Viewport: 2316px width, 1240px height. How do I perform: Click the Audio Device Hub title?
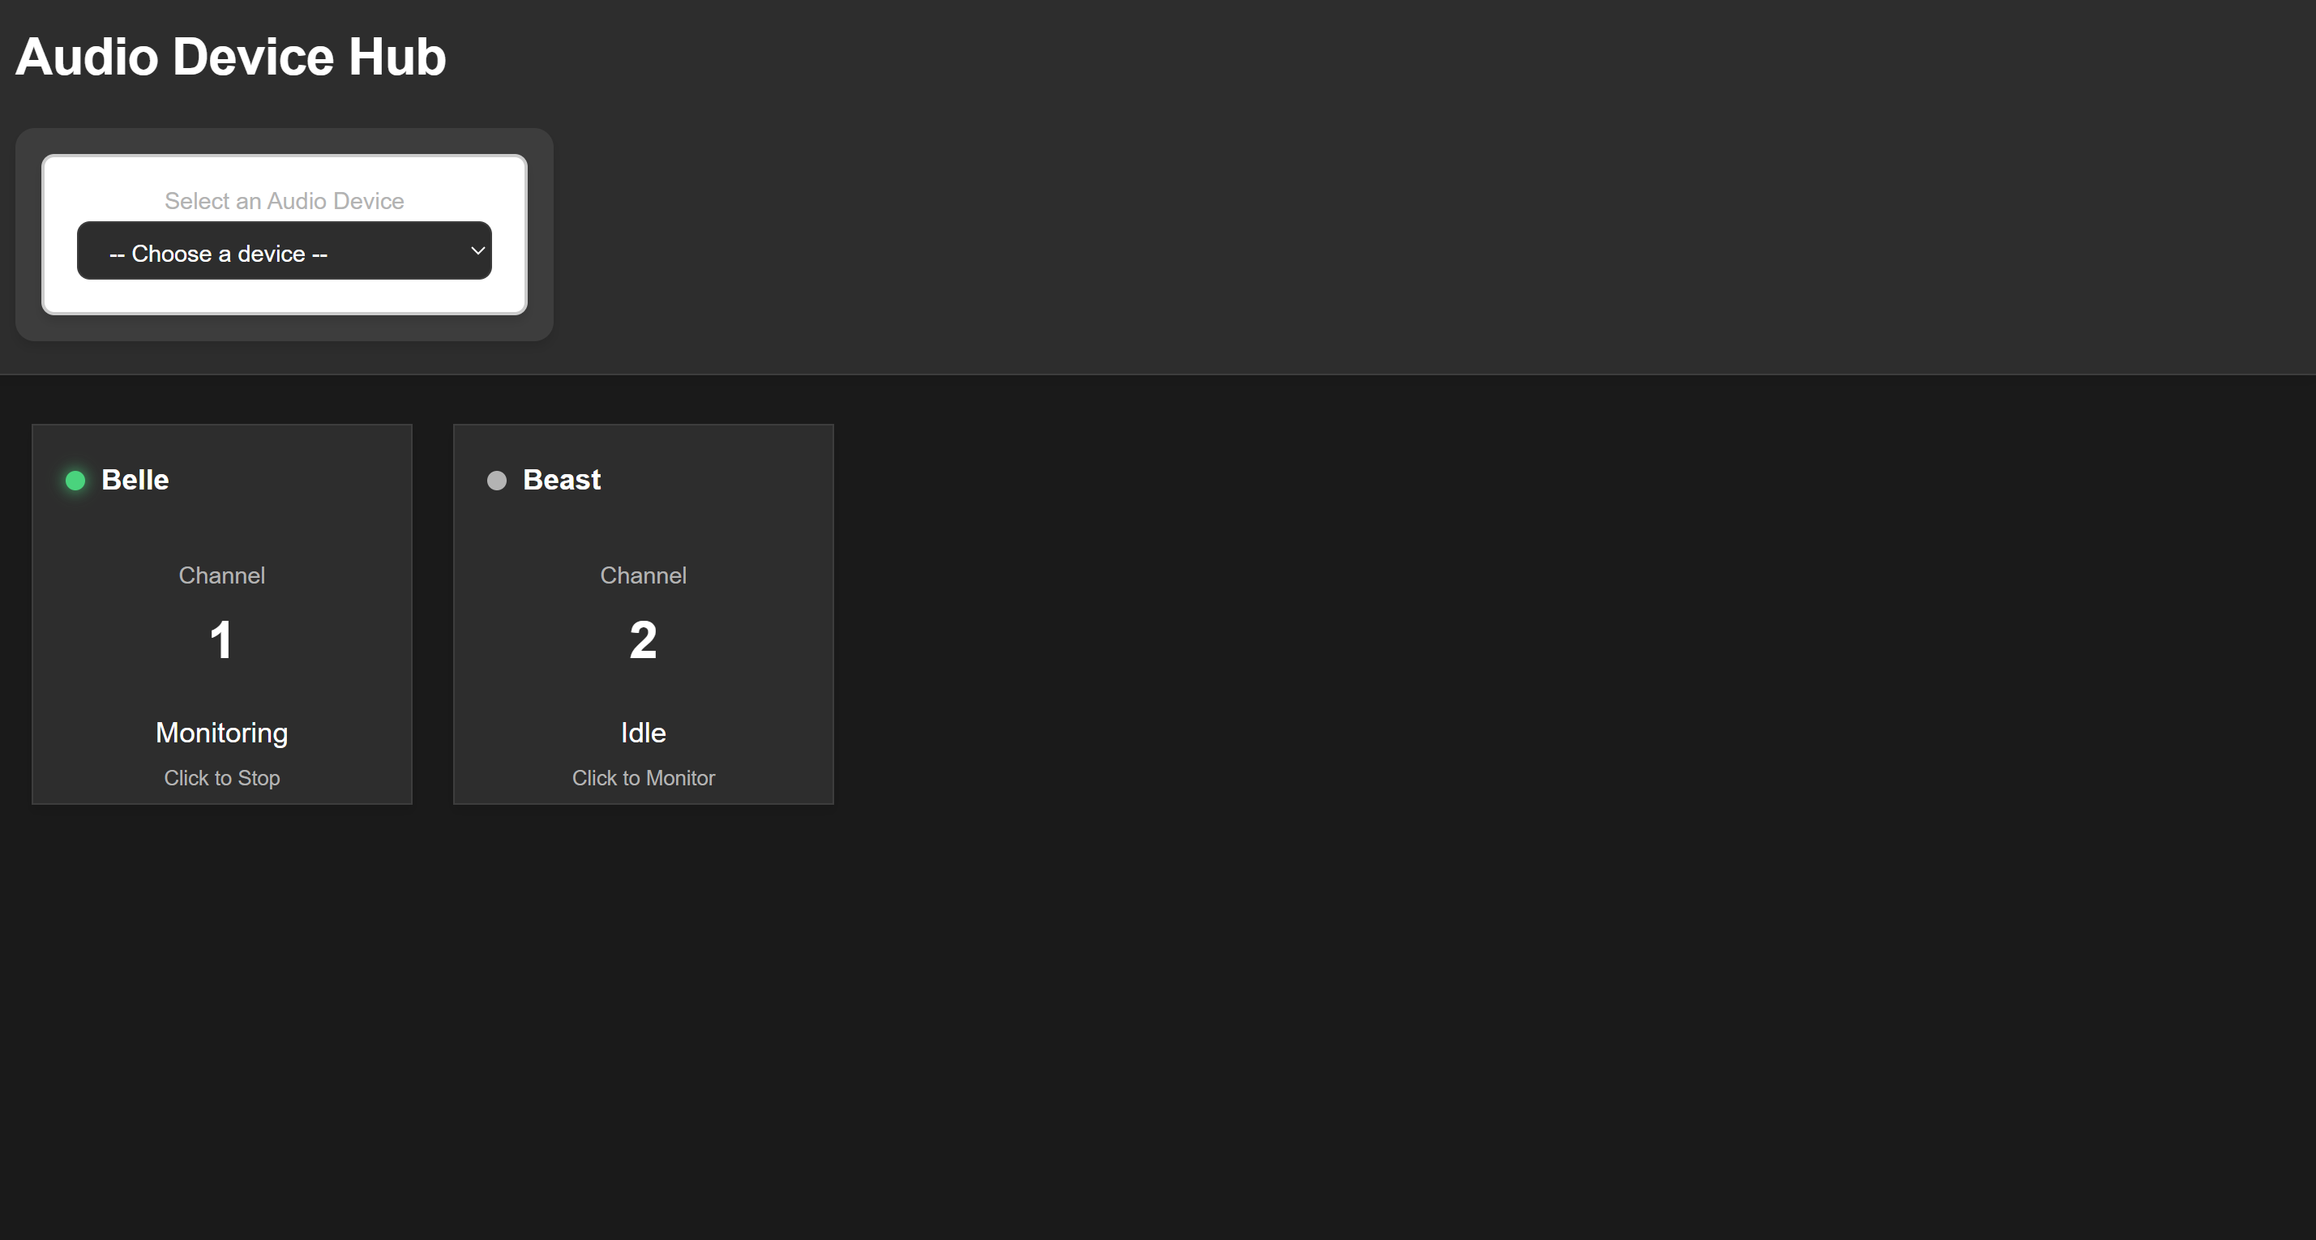tap(230, 57)
